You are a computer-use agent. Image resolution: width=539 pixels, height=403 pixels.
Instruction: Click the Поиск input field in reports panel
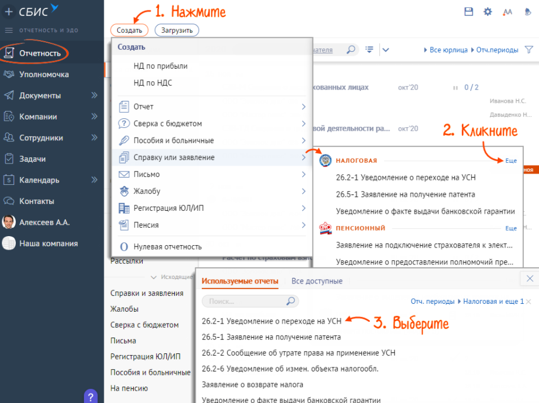tap(250, 302)
